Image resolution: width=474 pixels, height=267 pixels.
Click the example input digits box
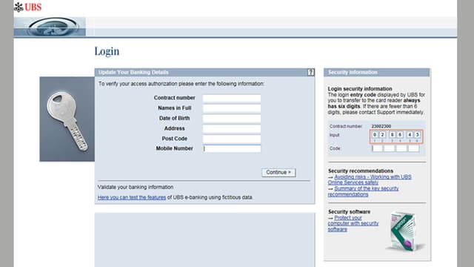pos(396,136)
